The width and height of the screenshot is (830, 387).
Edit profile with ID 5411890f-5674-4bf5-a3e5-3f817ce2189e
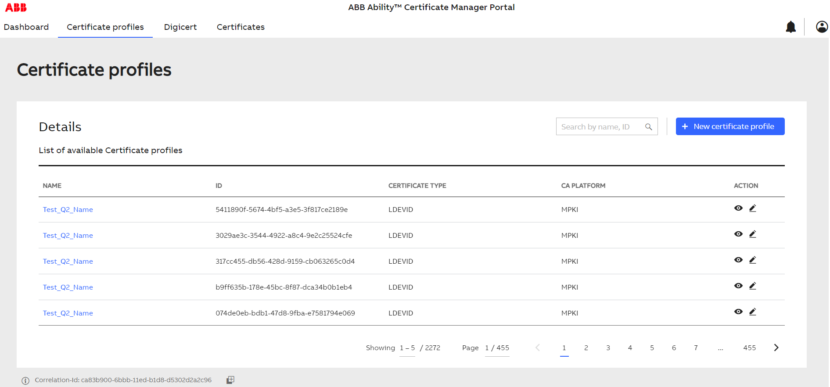[x=753, y=208]
